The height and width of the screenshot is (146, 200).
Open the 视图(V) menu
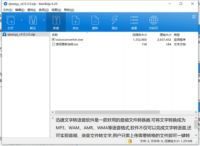click(56, 10)
